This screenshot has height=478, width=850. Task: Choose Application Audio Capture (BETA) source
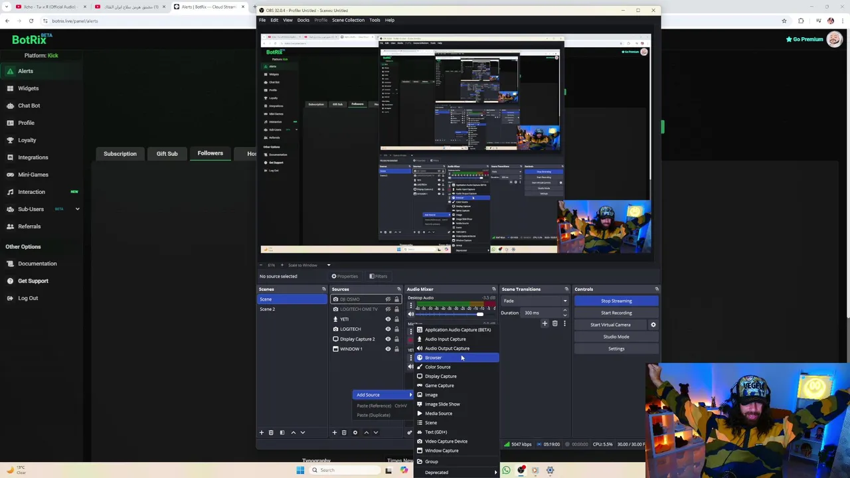457,330
